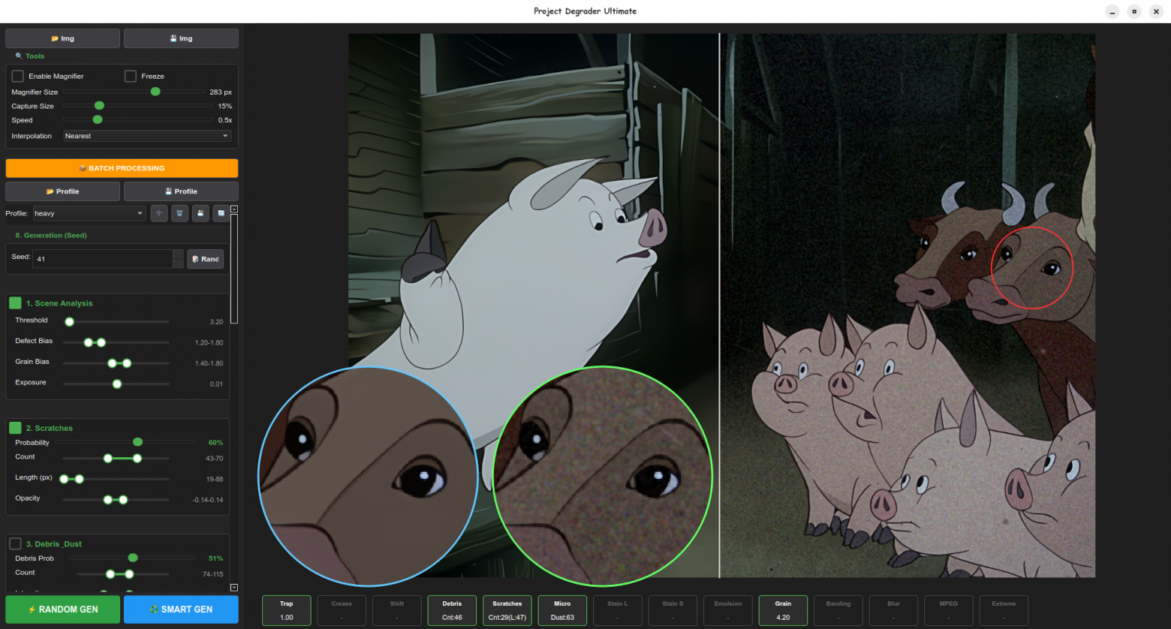Close the Project Degrader Ultimate window

(x=1156, y=11)
